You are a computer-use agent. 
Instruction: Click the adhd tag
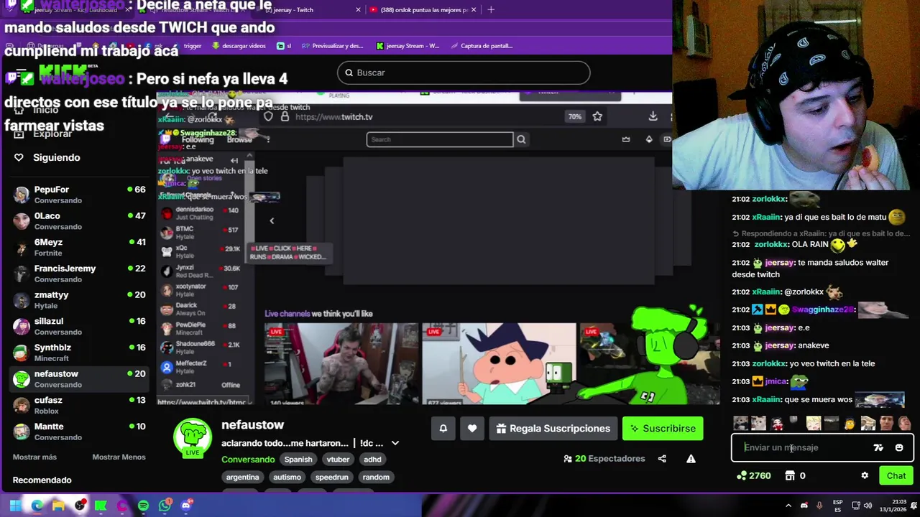tap(372, 460)
